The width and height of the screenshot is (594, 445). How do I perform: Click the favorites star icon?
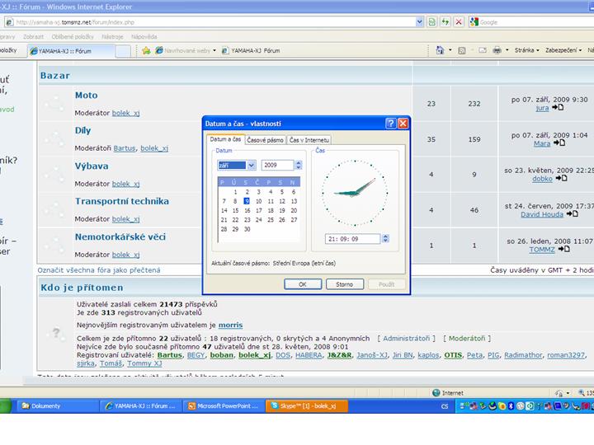point(146,50)
